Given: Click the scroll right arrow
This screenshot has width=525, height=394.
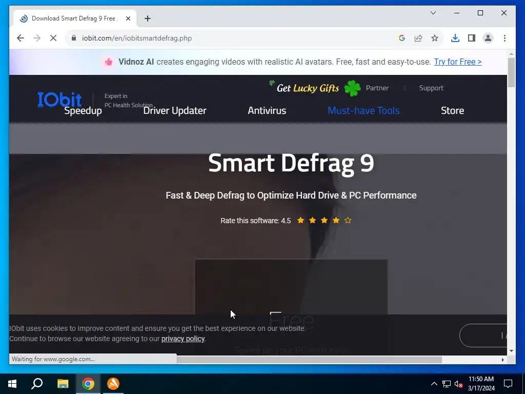Looking at the screenshot, I should pos(503,360).
